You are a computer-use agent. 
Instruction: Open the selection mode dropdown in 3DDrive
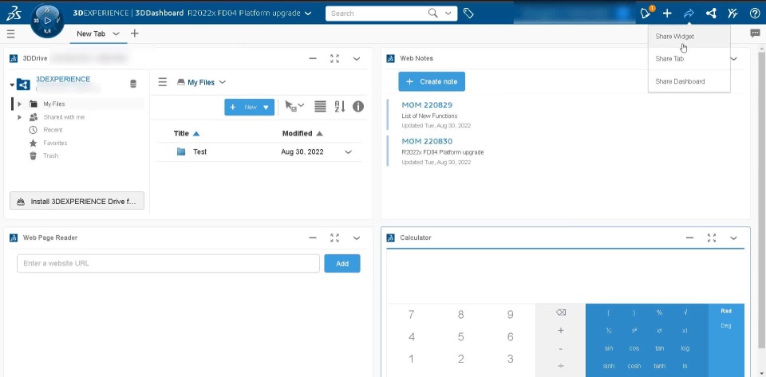tap(294, 106)
